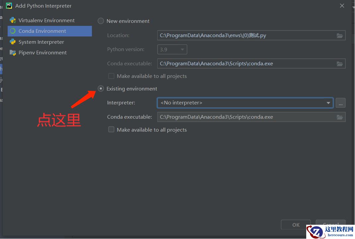Click the Location path input field

pyautogui.click(x=232, y=35)
